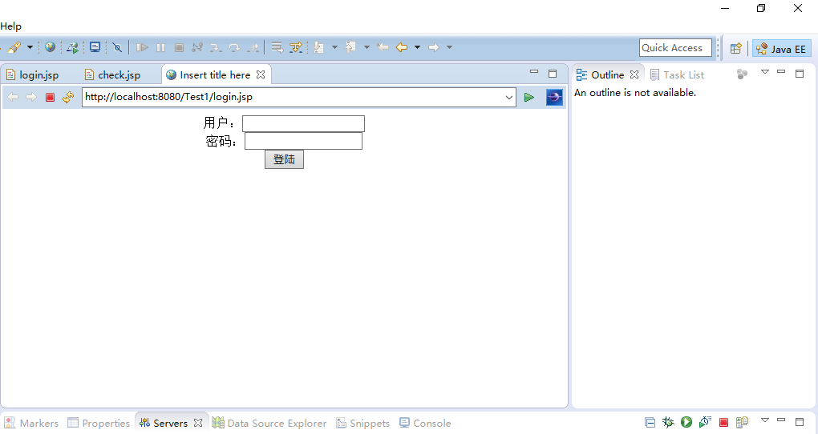Viewport: 818px width, 434px height.
Task: Click the browser Back arrow button
Action: [13, 97]
